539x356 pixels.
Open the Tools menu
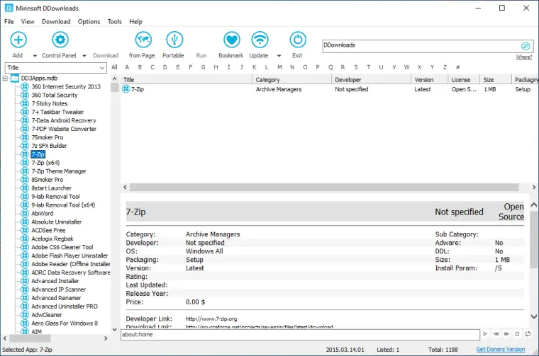coord(114,22)
